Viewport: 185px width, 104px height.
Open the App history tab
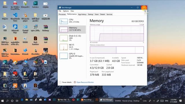click(x=82, y=14)
